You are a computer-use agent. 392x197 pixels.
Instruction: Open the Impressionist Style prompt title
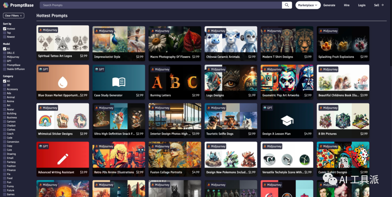[107, 57]
